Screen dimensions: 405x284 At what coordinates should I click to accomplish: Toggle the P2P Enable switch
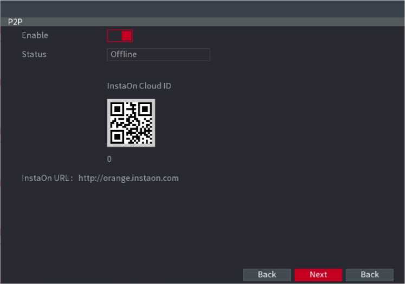[x=120, y=36]
